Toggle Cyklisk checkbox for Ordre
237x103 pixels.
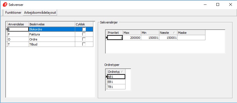tap(84, 39)
